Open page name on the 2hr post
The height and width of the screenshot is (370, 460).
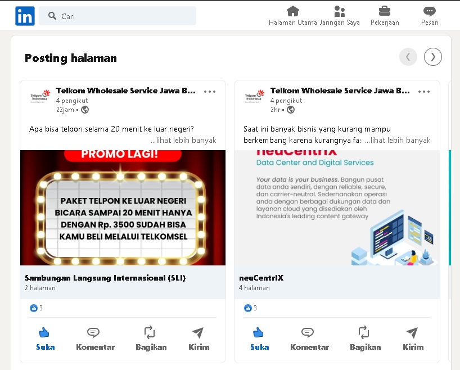click(x=340, y=91)
